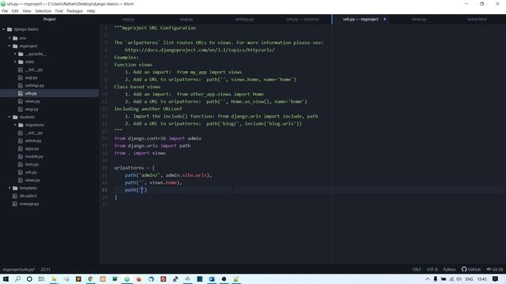Screen dimensions: 506x284
Task: Change the Python grammar selector
Action: pyautogui.click(x=449, y=270)
